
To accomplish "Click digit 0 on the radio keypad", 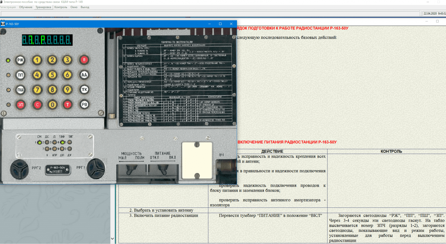I will (52, 105).
